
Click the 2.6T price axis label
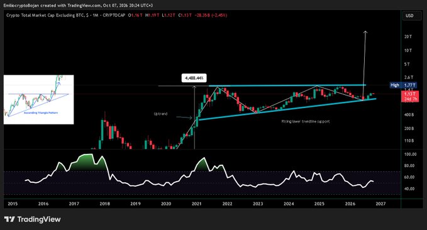pos(409,77)
